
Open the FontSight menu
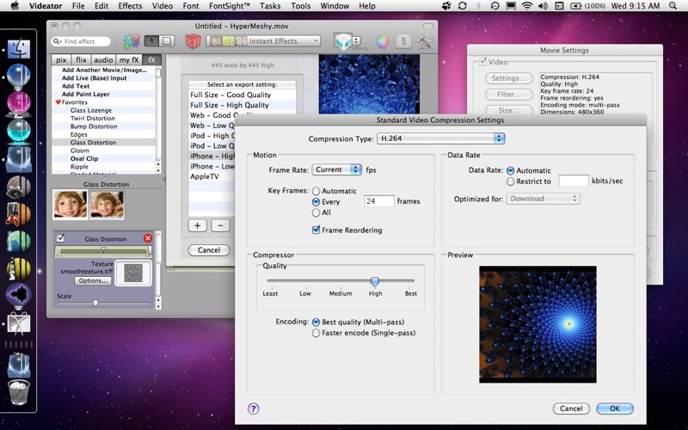point(230,6)
